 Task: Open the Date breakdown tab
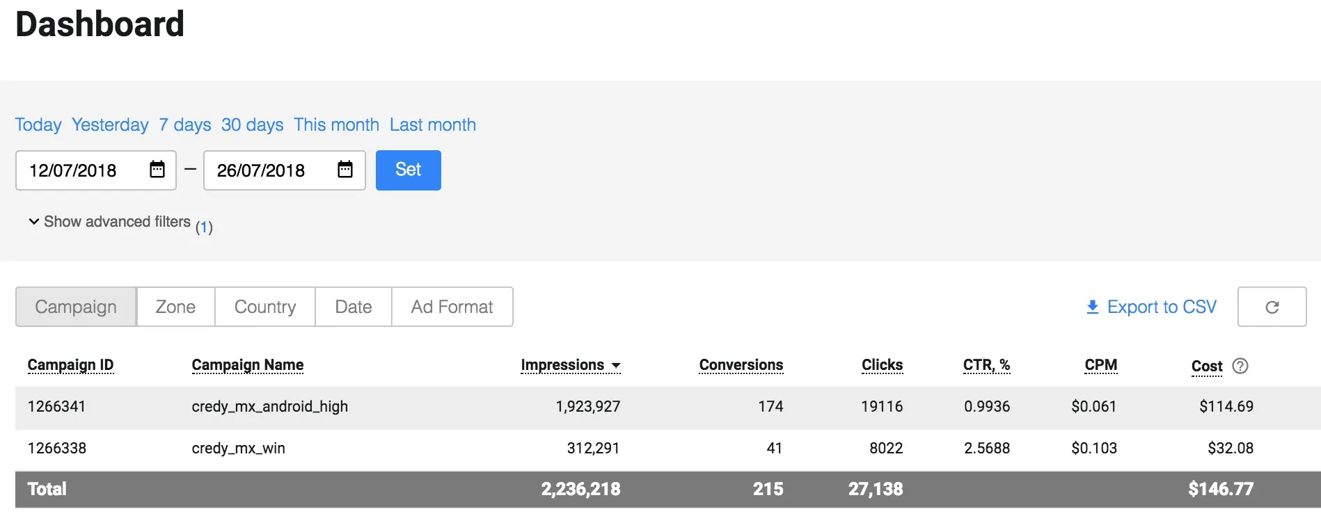tap(354, 307)
